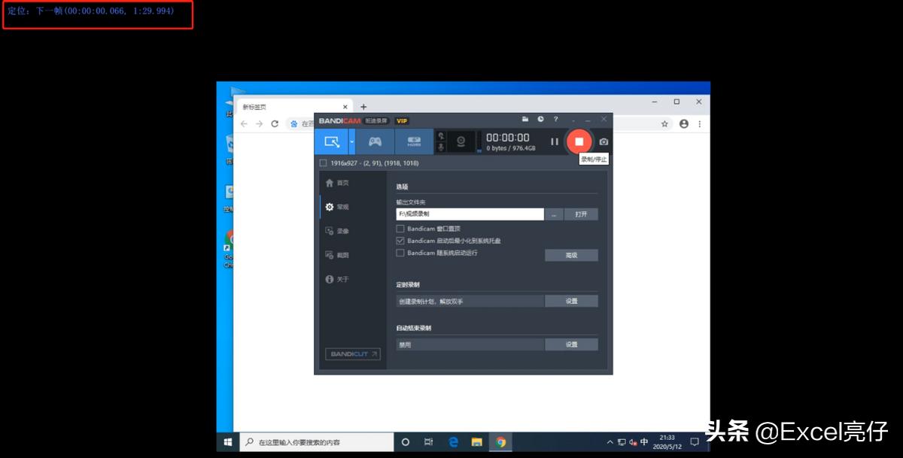Open 设置 for scheduled recording

[x=571, y=301]
